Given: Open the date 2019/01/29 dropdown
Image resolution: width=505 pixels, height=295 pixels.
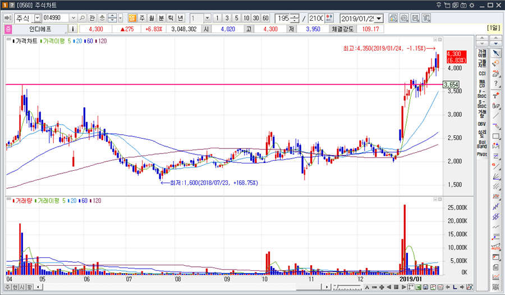Looking at the screenshot, I should 379,18.
